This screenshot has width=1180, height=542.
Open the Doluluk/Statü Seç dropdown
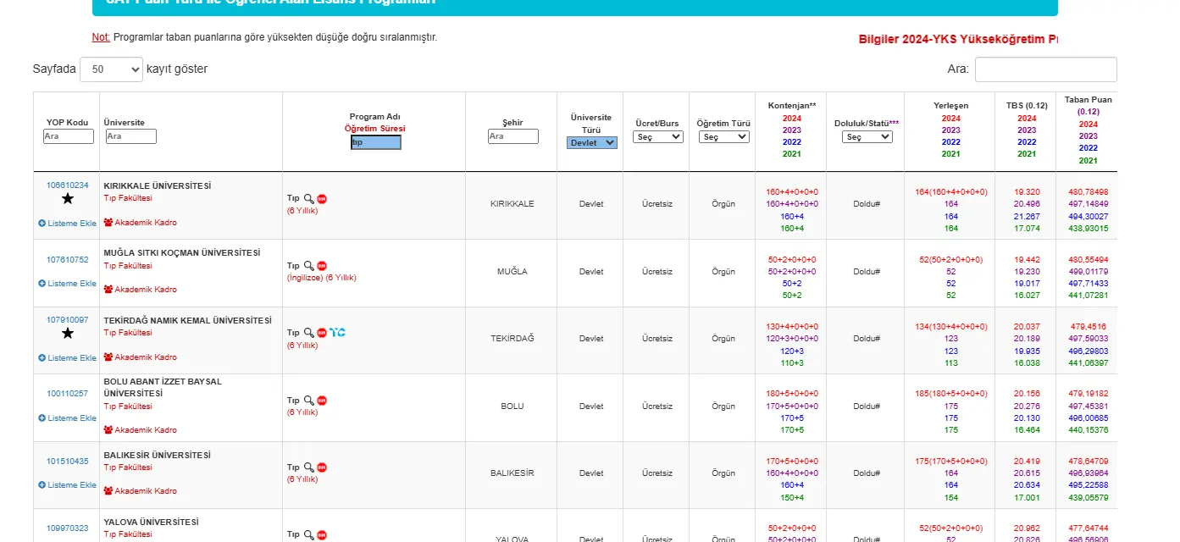click(x=867, y=136)
